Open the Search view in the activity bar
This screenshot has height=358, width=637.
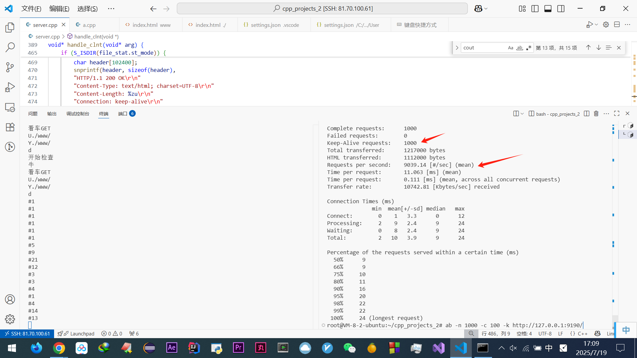[x=10, y=47]
